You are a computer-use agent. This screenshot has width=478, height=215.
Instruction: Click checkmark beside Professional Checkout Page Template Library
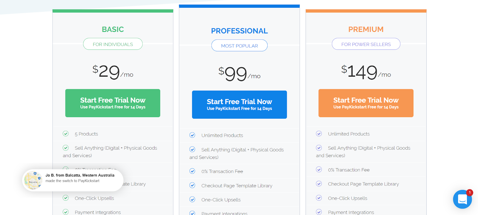[x=192, y=185]
